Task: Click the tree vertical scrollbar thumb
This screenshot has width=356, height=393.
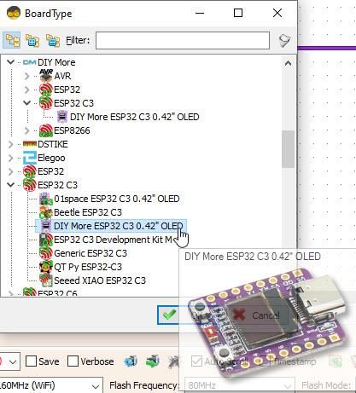Action: click(x=288, y=149)
